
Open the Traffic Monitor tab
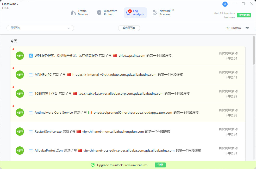[x=79, y=13]
